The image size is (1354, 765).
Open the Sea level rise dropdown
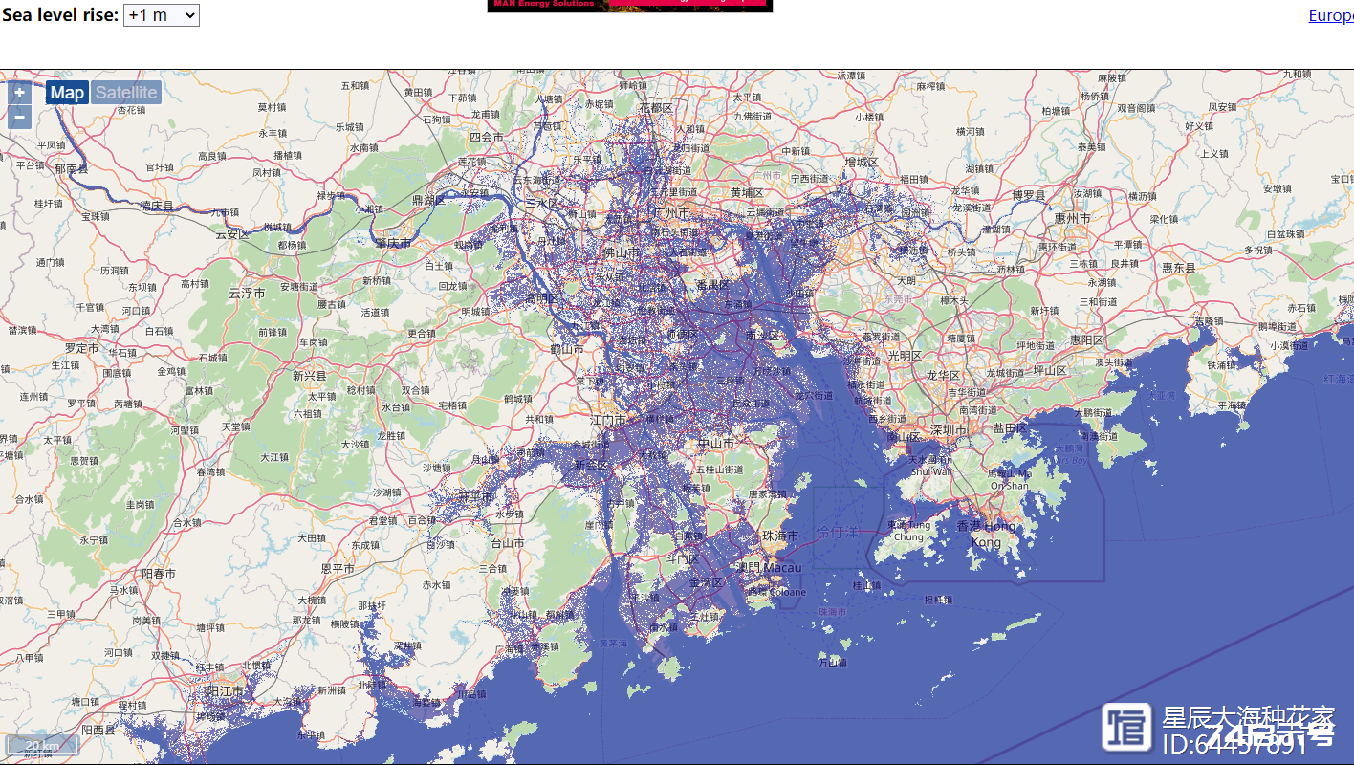click(162, 14)
